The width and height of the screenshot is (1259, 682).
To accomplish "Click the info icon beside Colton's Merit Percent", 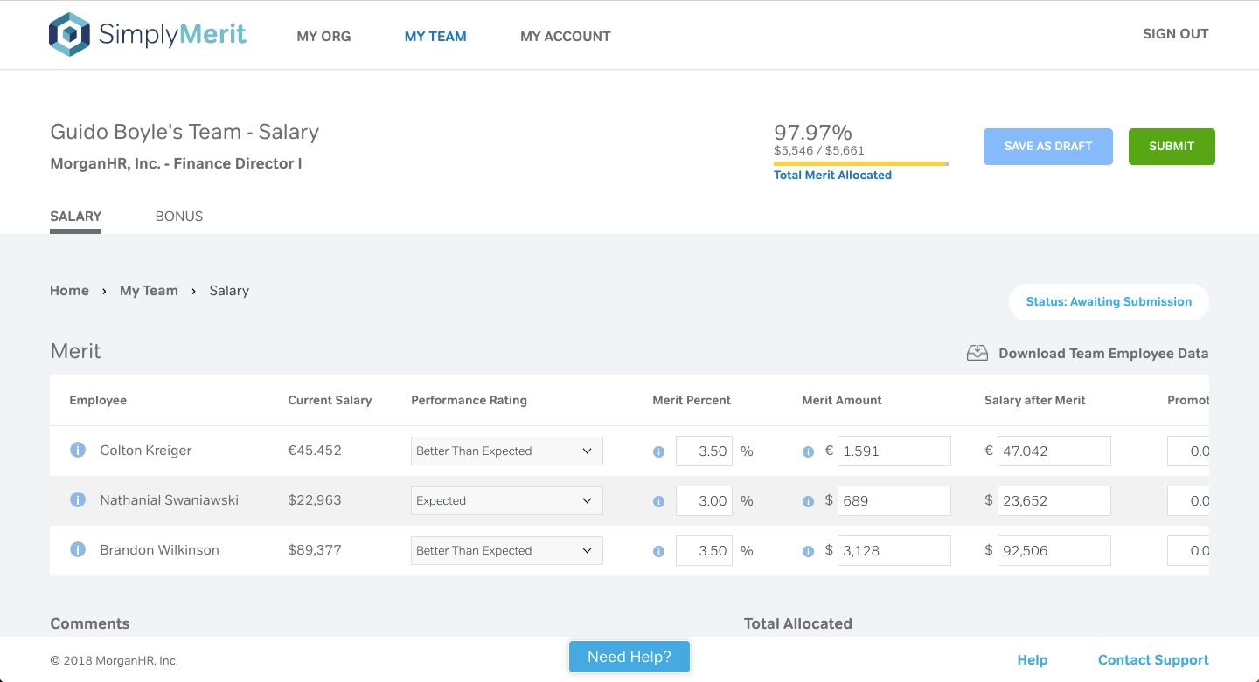I will click(658, 451).
